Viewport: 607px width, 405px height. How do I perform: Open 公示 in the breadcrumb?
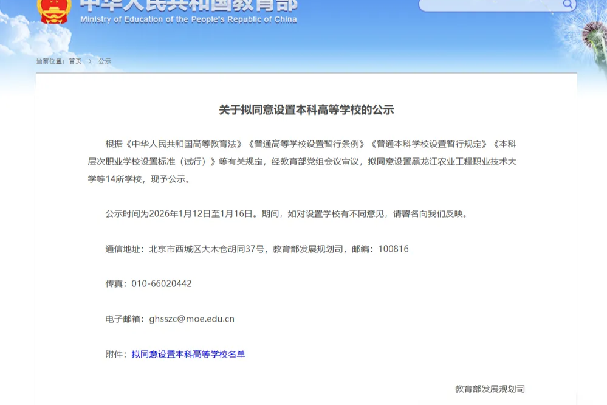[x=105, y=61]
